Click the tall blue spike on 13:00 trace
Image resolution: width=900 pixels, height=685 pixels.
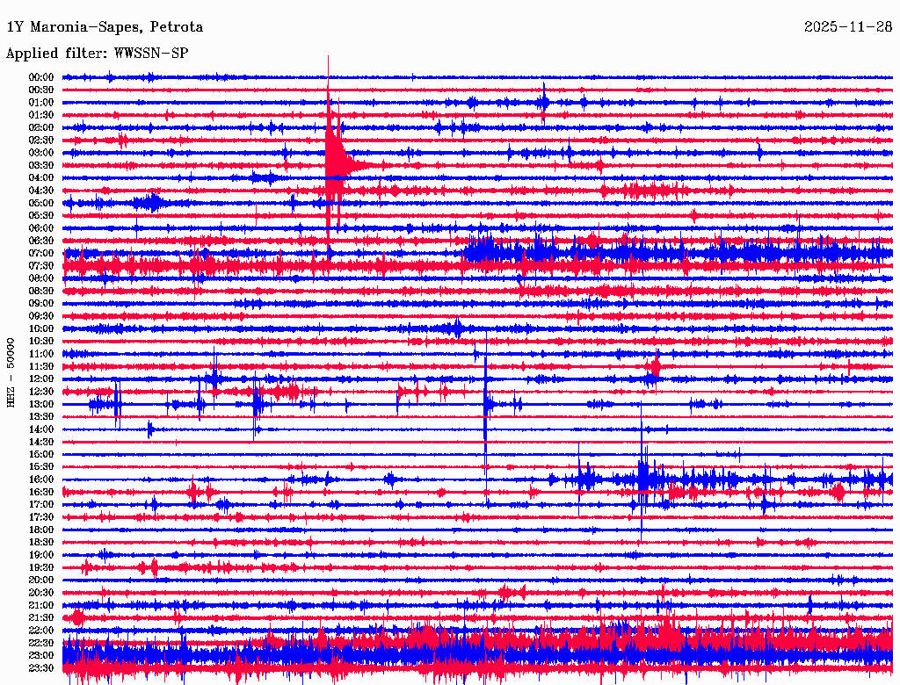click(x=485, y=401)
